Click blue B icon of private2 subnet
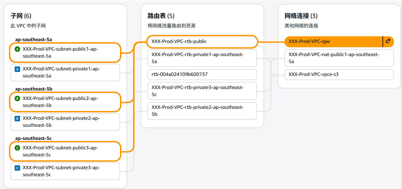402x189 pixels. [x=17, y=119]
